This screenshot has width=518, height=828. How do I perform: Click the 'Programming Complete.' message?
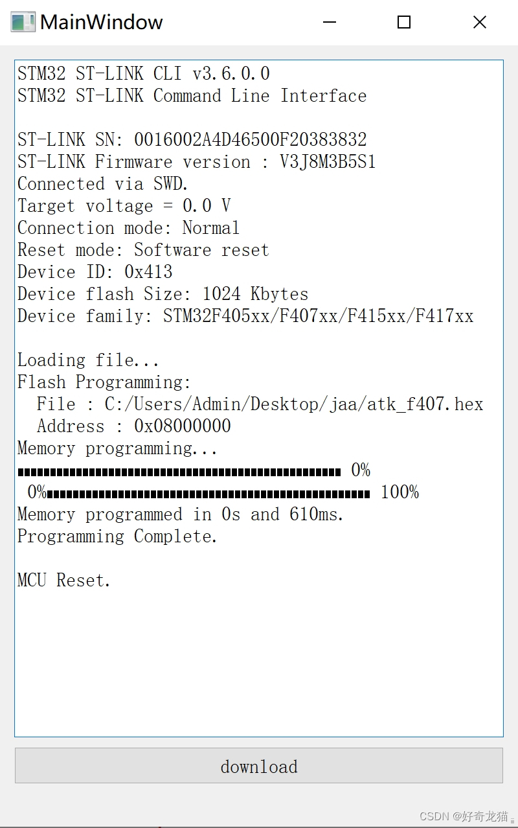(116, 536)
